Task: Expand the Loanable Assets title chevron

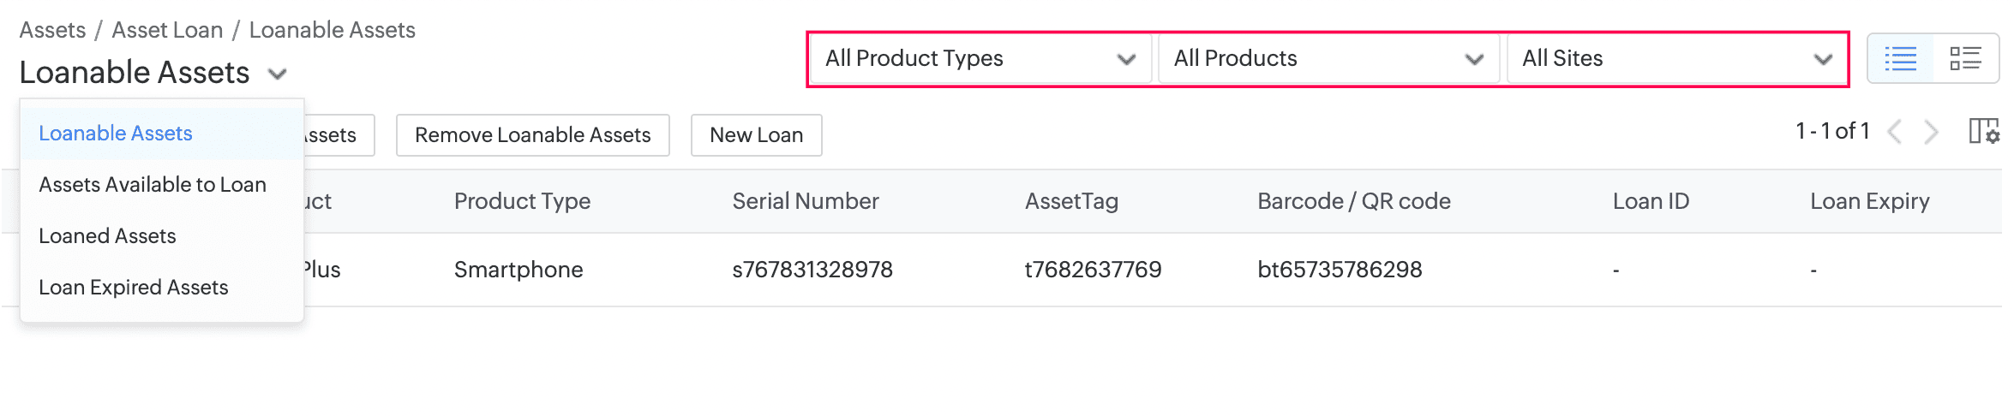Action: [277, 74]
